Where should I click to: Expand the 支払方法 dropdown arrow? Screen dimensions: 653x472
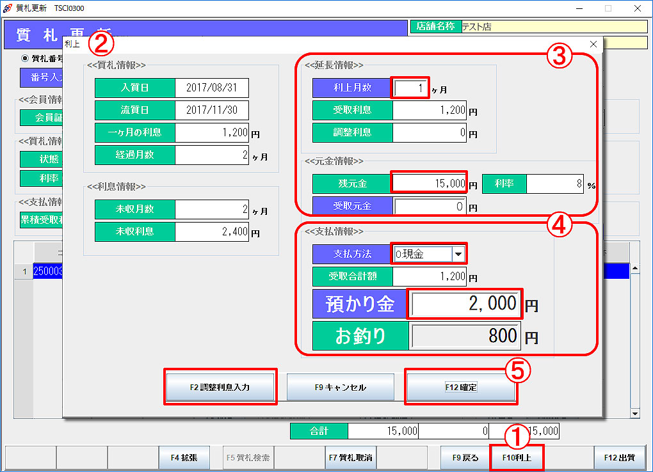pyautogui.click(x=458, y=254)
